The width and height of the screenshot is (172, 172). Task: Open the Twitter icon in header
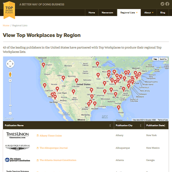[162, 4]
